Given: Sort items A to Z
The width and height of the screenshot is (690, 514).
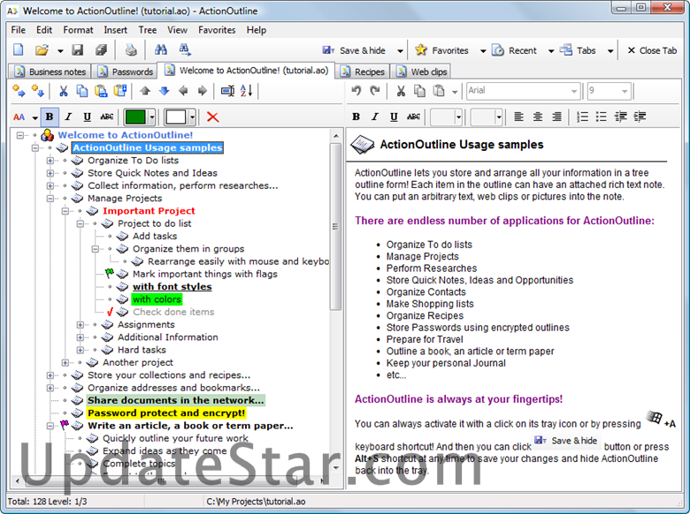Looking at the screenshot, I should tap(247, 91).
